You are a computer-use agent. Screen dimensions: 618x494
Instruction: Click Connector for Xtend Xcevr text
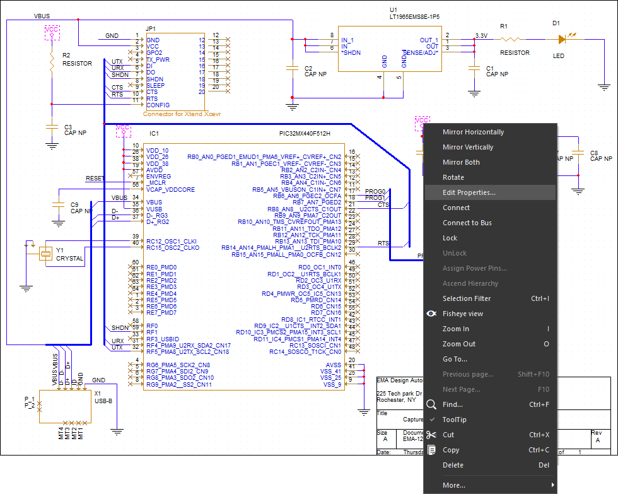[182, 114]
